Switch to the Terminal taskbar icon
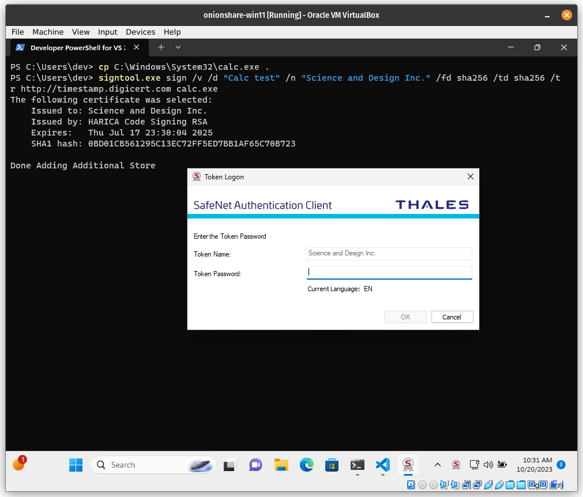This screenshot has height=497, width=583. pyautogui.click(x=358, y=465)
